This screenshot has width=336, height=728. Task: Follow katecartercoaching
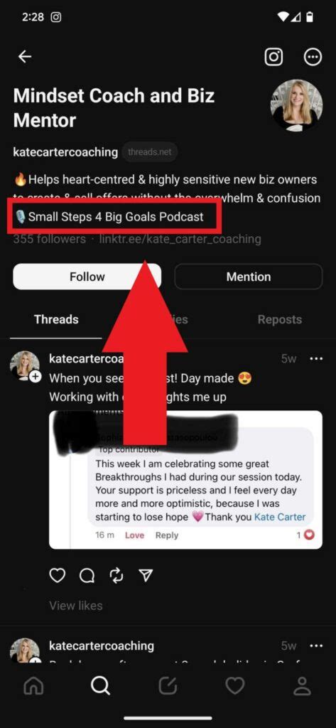[87, 277]
